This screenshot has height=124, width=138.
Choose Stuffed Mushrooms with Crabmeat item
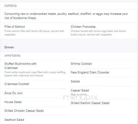21,66
